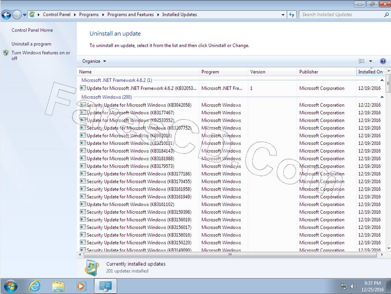Viewport: 391px width, 294px height.
Task: Sort by the Publisher column header
Action: 326,72
